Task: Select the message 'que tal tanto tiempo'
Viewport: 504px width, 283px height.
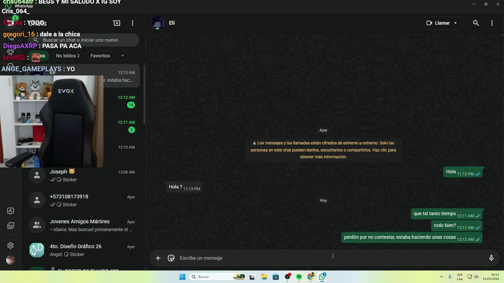Action: point(447,214)
